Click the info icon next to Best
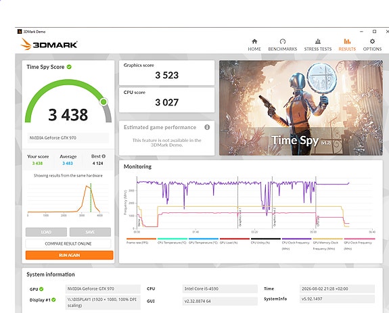The image size is (389, 313). [104, 156]
